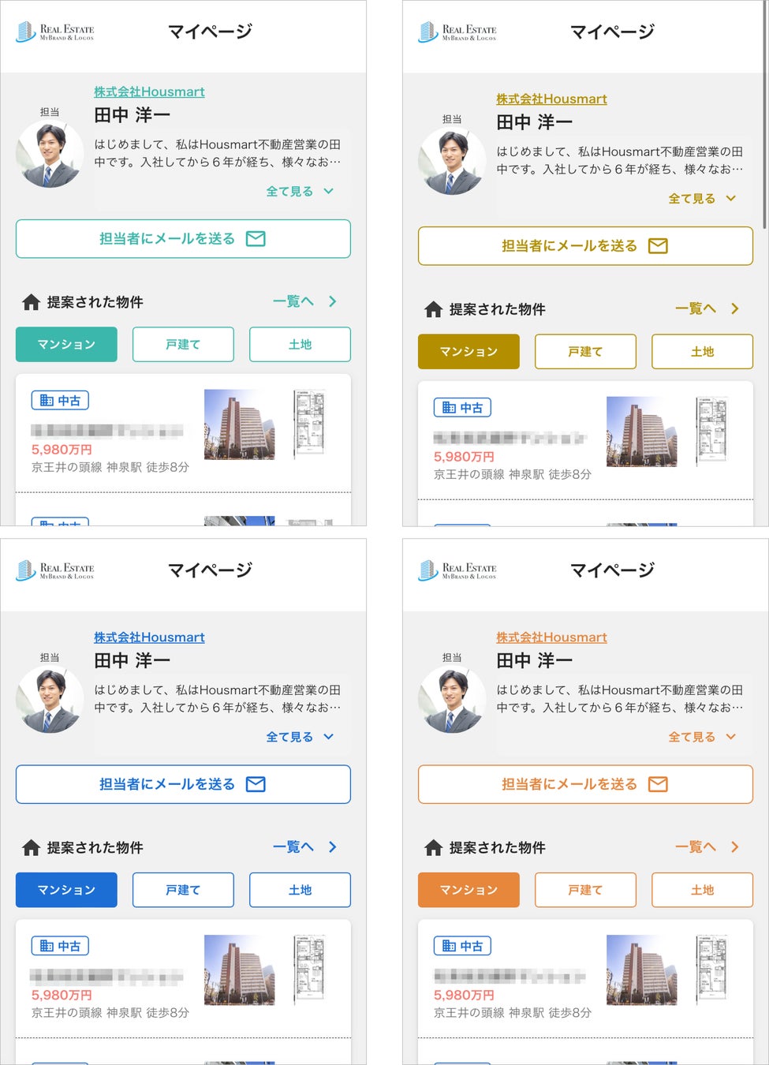Open gold 株式会社Housmart link
The image size is (769, 1065).
551,99
